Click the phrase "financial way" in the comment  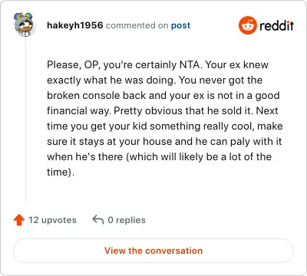(79, 111)
